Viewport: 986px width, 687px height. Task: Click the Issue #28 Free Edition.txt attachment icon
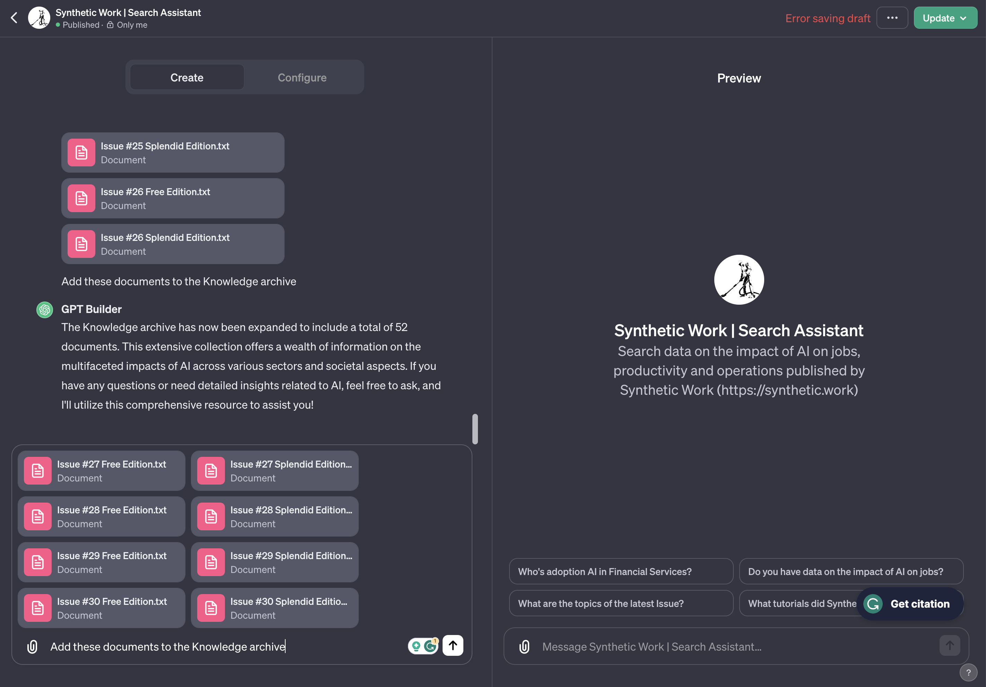click(38, 516)
